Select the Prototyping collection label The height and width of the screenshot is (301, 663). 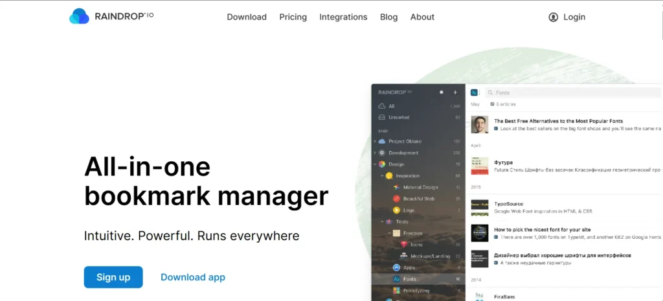coord(416,291)
